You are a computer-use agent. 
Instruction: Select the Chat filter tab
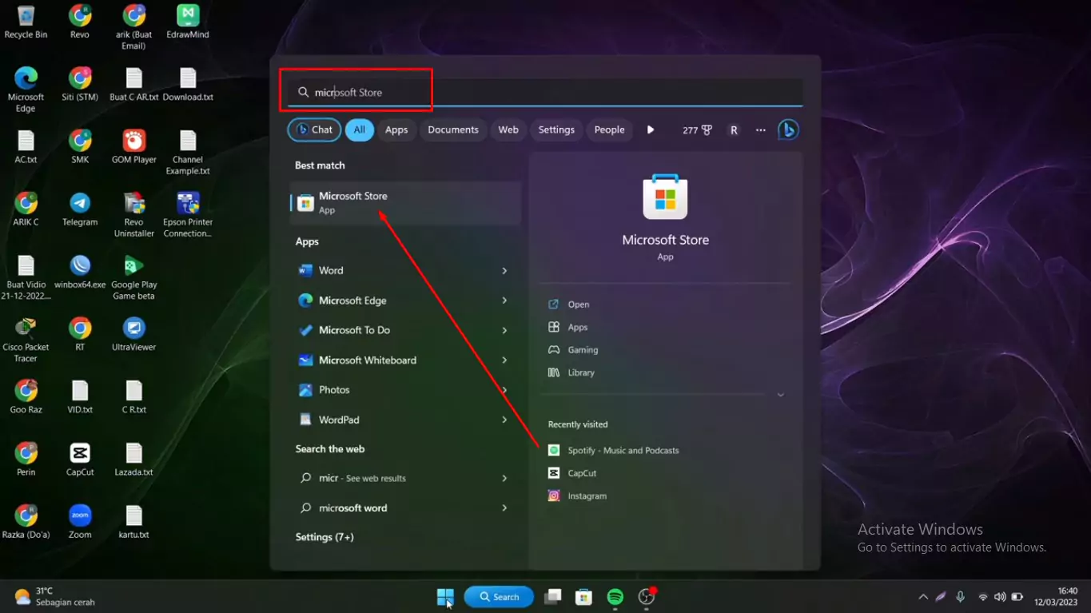click(315, 129)
